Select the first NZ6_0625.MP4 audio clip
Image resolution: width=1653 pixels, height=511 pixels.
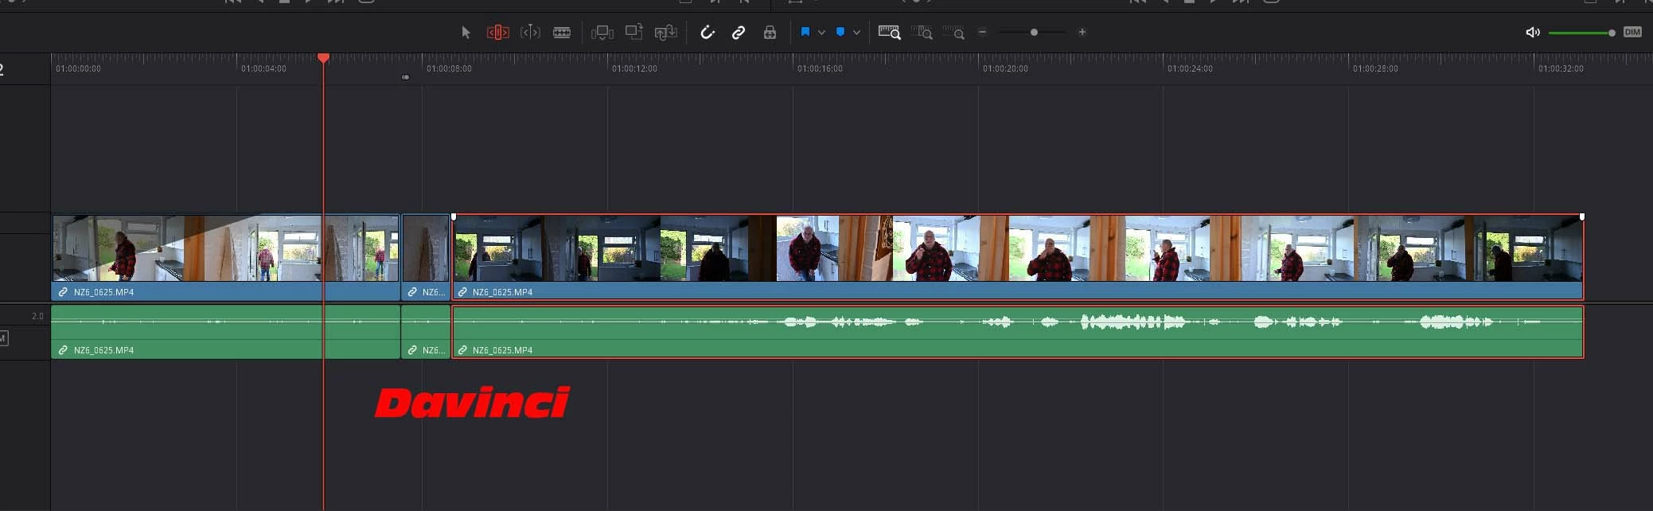click(226, 332)
